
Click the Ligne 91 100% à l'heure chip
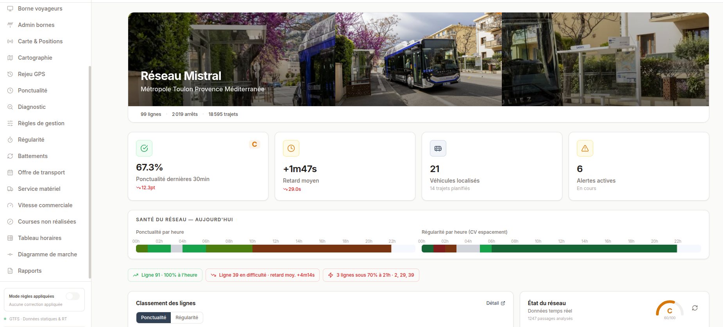[x=165, y=275]
